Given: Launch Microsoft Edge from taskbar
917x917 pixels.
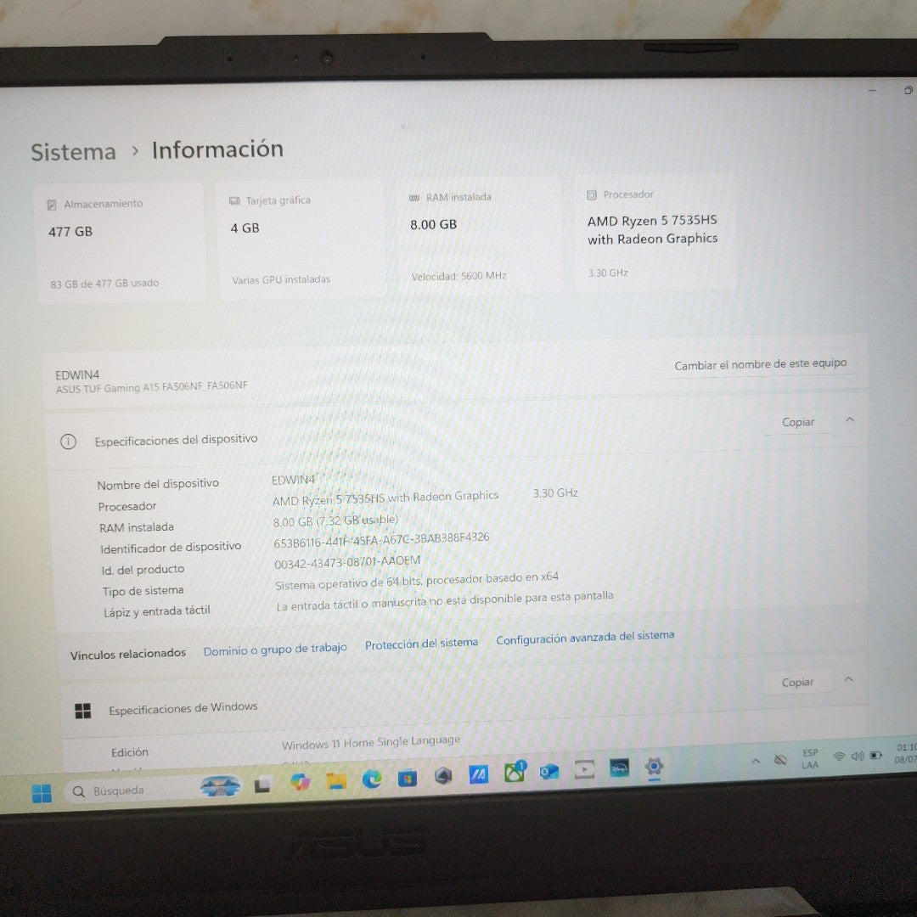Looking at the screenshot, I should 372,779.
